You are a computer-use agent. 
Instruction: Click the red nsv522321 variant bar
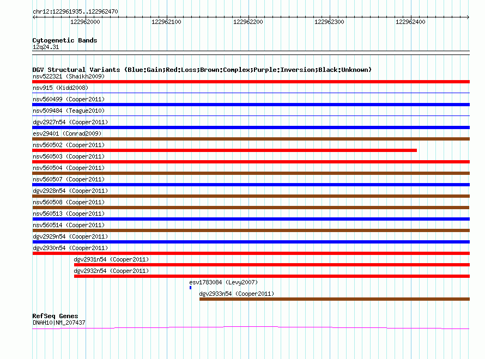pos(251,82)
